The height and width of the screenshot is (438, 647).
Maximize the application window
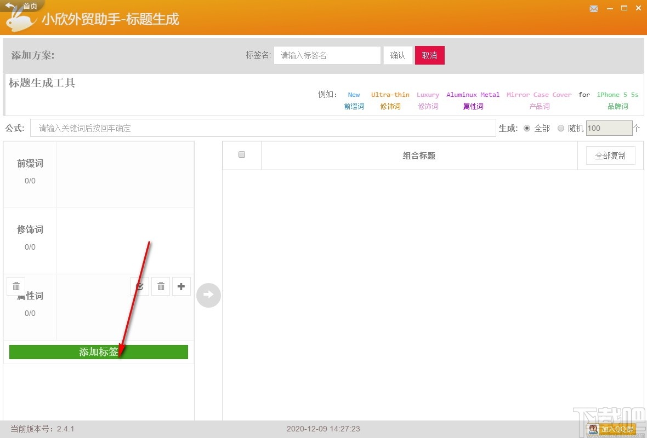(x=625, y=8)
